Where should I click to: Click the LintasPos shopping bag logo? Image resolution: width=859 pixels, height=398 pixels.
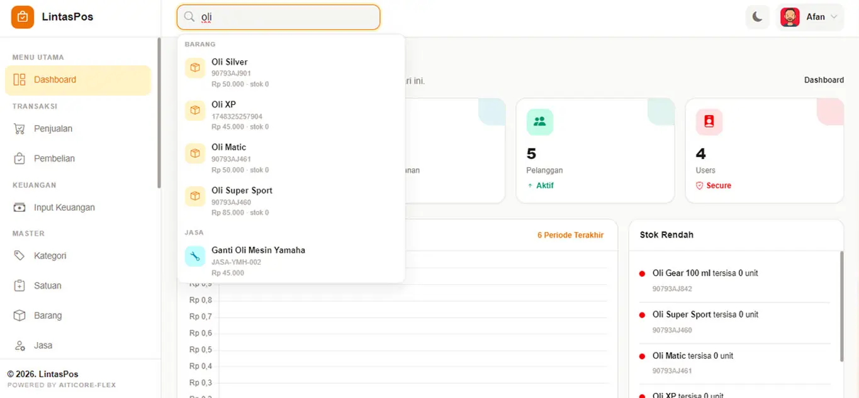point(23,17)
